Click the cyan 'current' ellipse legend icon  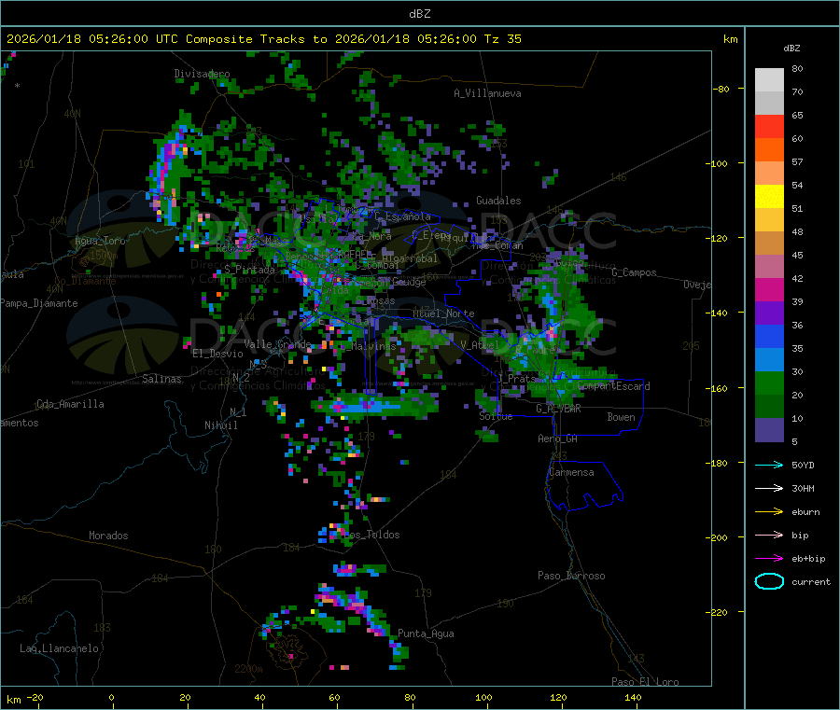pos(769,581)
